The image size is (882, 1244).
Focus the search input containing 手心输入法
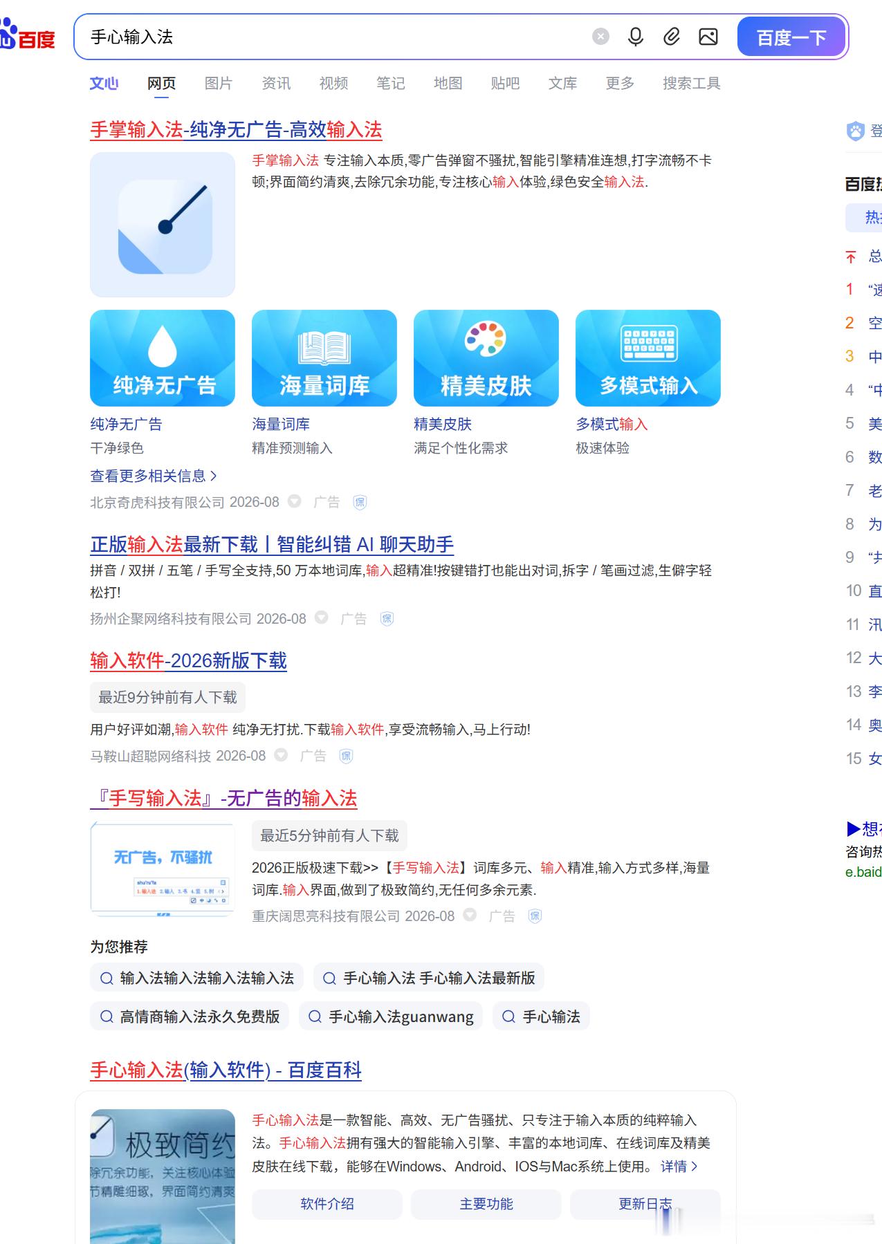[332, 37]
